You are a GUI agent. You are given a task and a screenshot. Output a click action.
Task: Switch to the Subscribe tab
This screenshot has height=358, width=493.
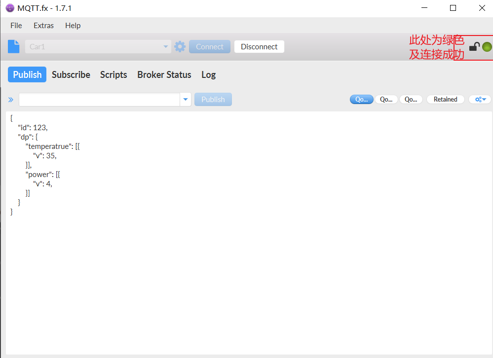click(71, 74)
